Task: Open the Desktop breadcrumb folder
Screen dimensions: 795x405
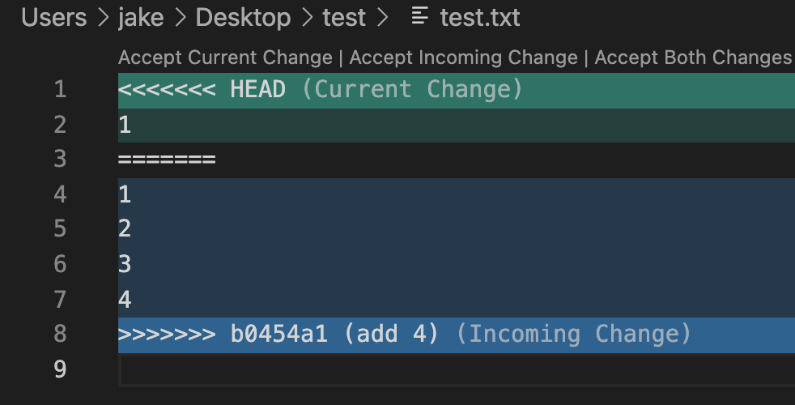Action: coord(244,18)
